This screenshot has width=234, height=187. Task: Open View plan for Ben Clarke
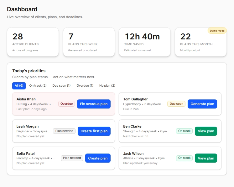click(206, 131)
